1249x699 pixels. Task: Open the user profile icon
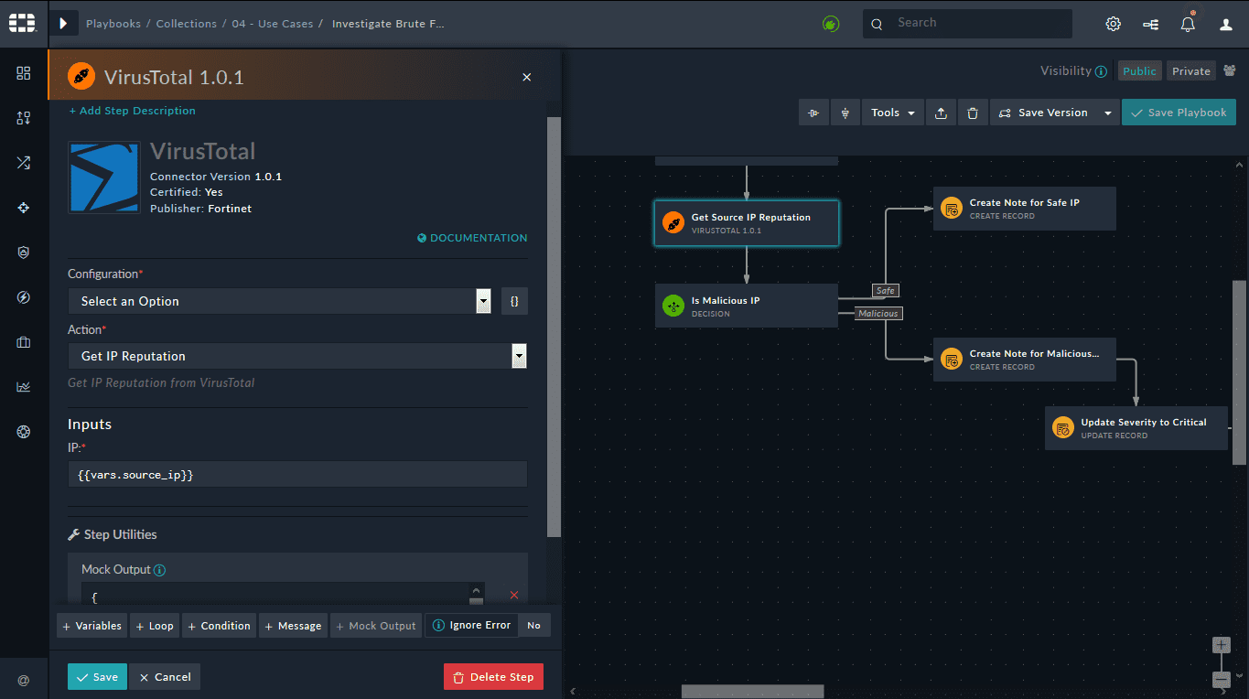(1226, 24)
